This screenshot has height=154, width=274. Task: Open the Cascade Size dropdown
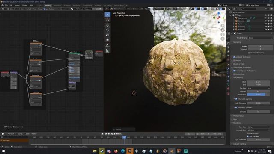(x=258, y=130)
